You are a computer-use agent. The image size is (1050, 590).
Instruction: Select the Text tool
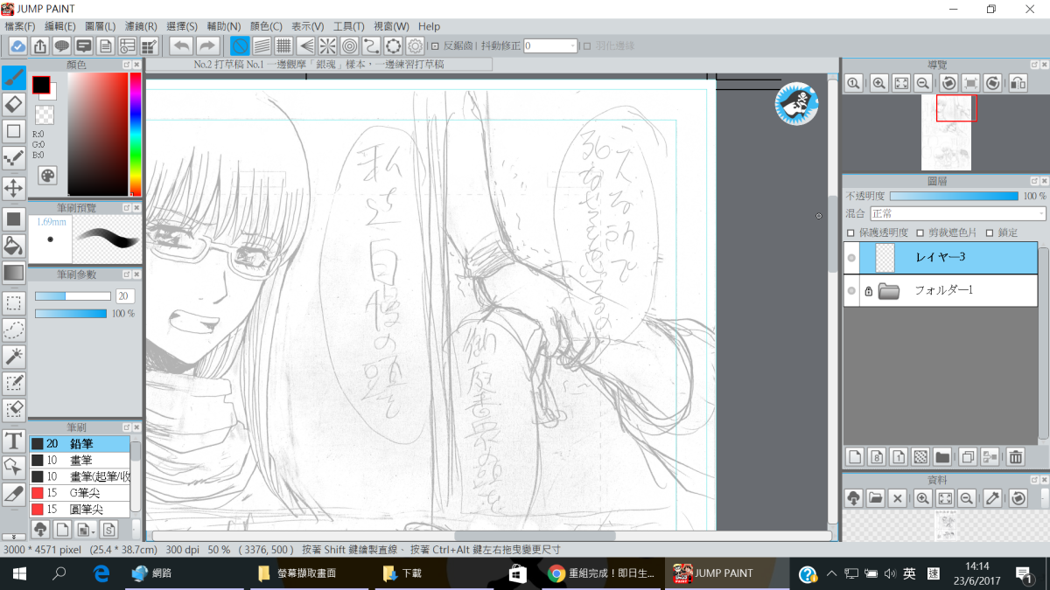13,440
